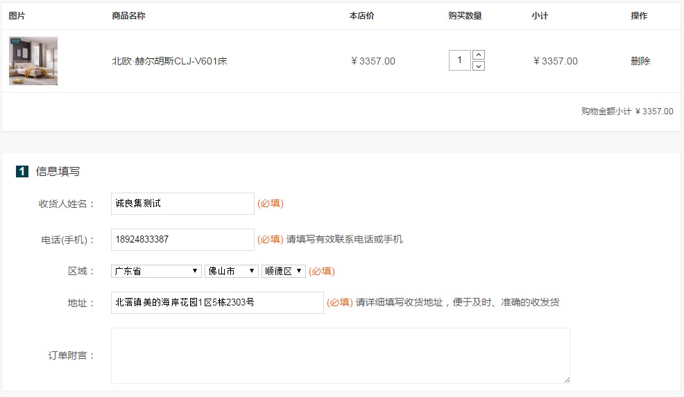Image resolution: width=684 pixels, height=397 pixels.
Task: Focus the 订单附言 textarea
Action: (340, 355)
